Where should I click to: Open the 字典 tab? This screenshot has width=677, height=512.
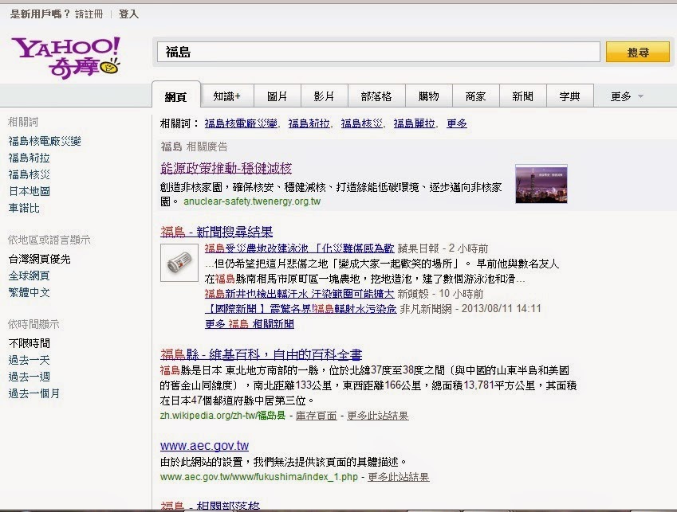click(x=569, y=96)
